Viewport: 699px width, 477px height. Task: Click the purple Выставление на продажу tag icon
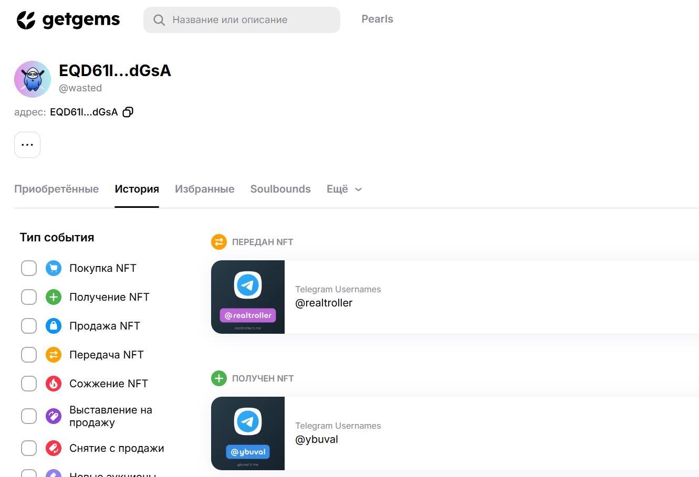[x=54, y=416]
